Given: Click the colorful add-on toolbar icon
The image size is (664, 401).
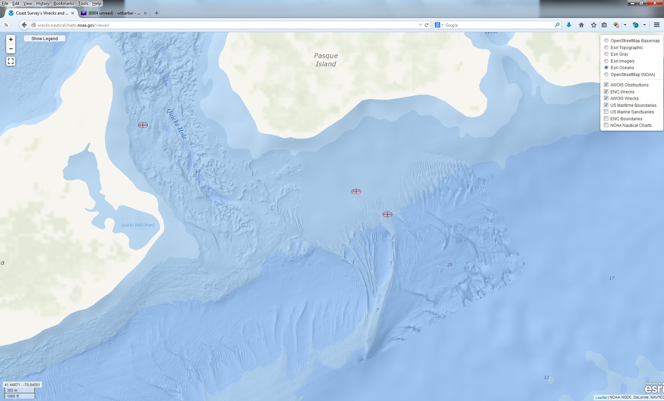Looking at the screenshot, I should [616, 25].
